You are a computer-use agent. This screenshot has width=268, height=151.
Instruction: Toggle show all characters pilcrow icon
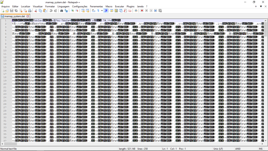(98, 11)
